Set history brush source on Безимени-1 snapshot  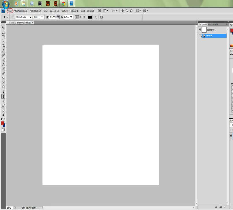click(x=200, y=30)
